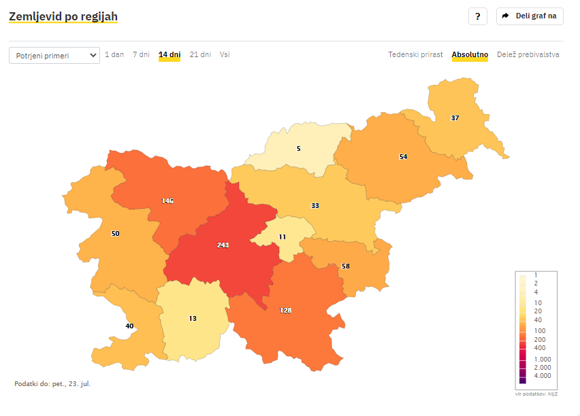
Task: Open the question mark help button
Action: click(x=477, y=16)
